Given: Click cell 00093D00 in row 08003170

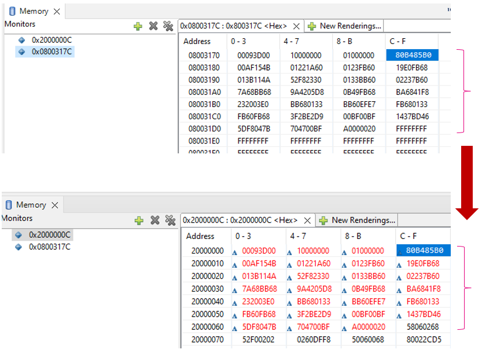Looking at the screenshot, I should 253,56.
